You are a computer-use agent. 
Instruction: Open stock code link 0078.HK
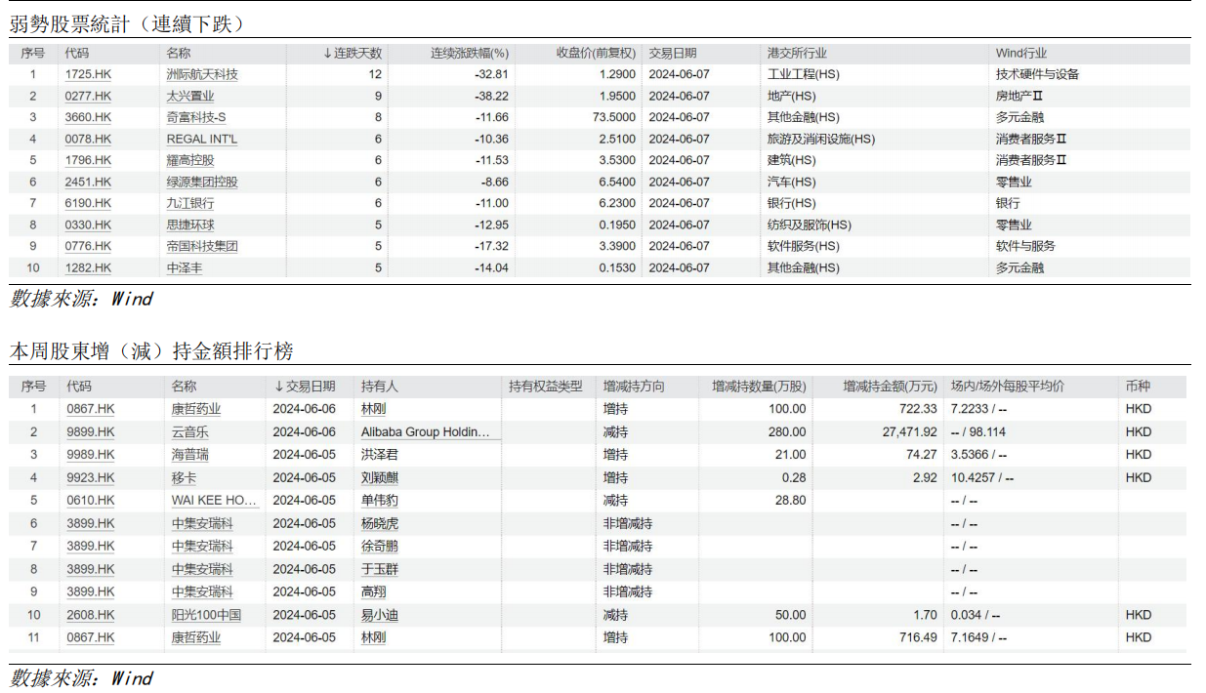88,139
